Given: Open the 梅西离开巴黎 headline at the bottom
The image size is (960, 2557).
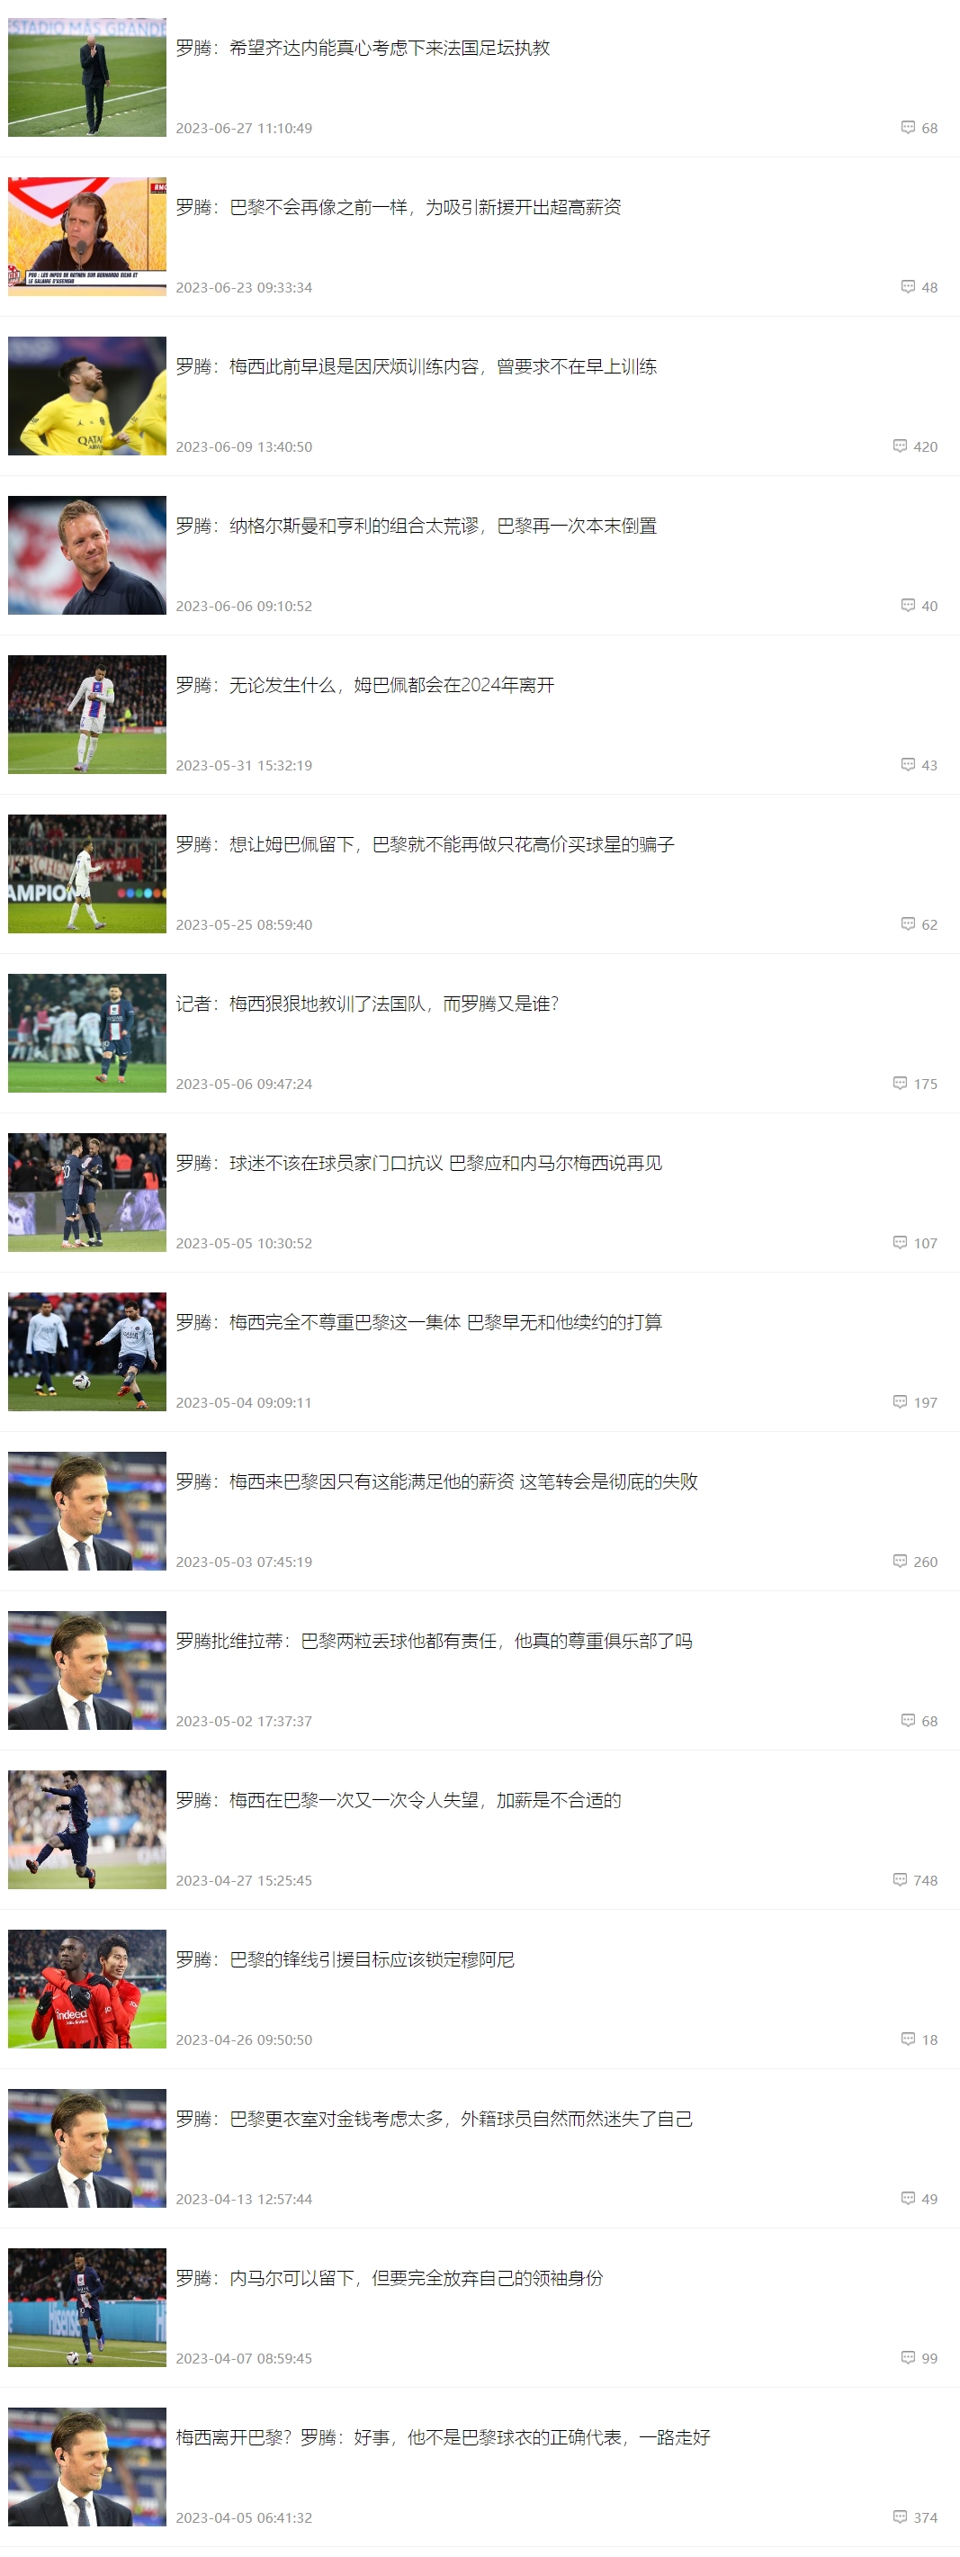Looking at the screenshot, I should point(443,2437).
